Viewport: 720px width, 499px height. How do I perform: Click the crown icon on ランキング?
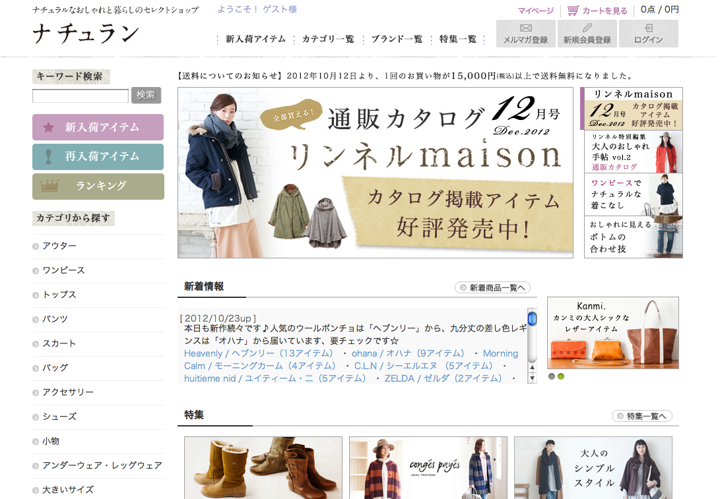49,186
